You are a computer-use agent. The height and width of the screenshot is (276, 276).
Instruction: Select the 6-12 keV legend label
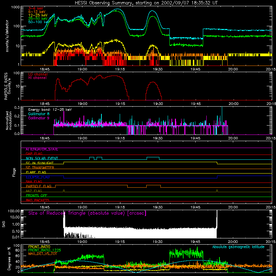coord(37,12)
